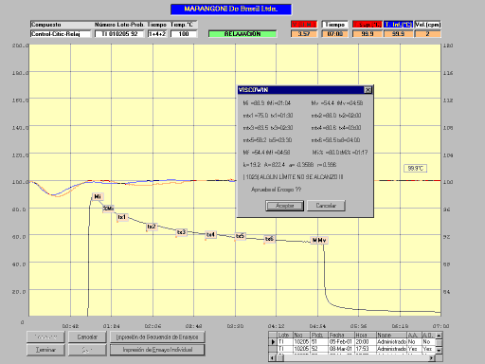
Task: Click the green RELAJACION status indicator
Action: pyautogui.click(x=242, y=34)
